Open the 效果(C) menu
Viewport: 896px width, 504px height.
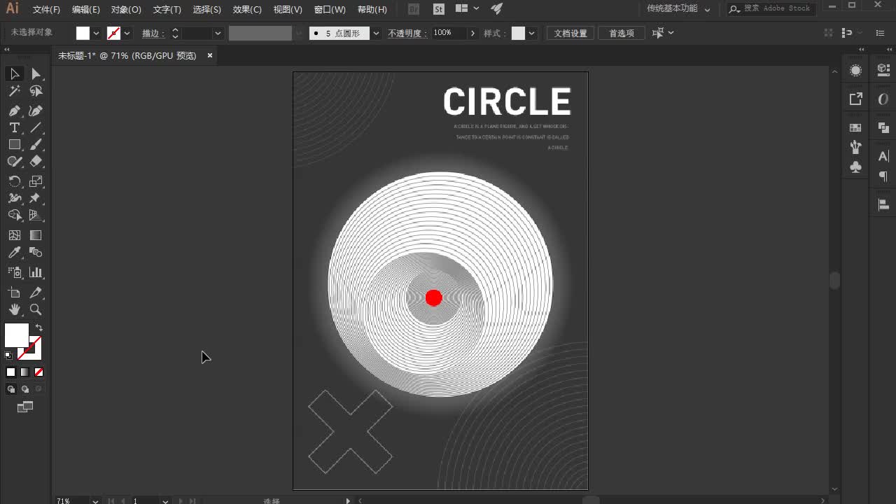[247, 9]
